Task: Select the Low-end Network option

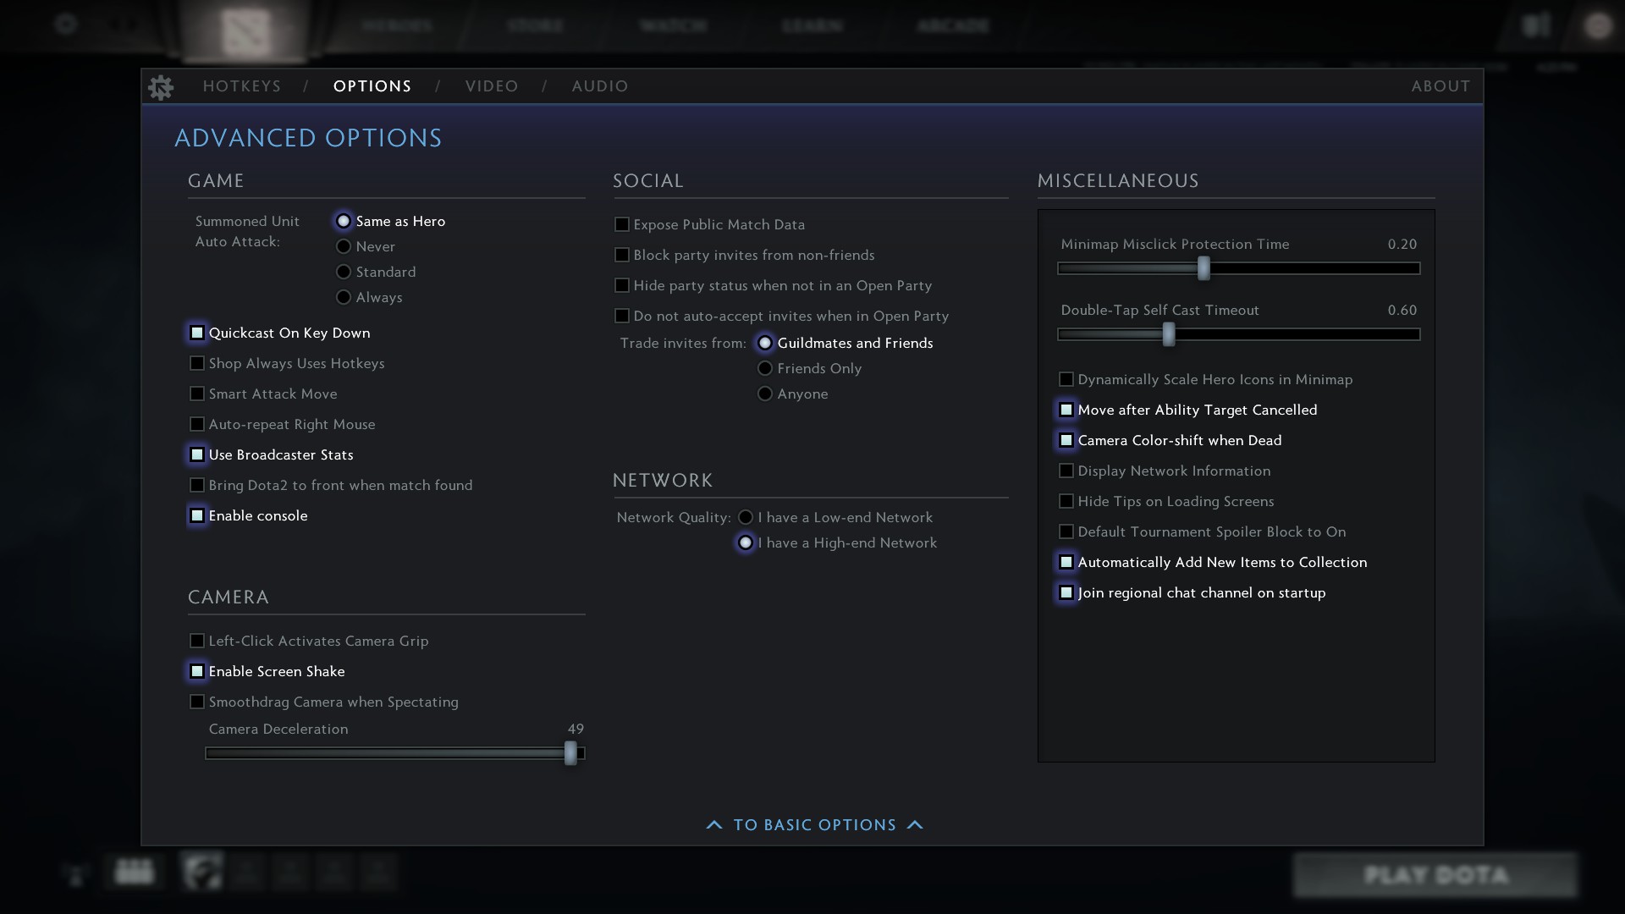Action: [x=746, y=517]
